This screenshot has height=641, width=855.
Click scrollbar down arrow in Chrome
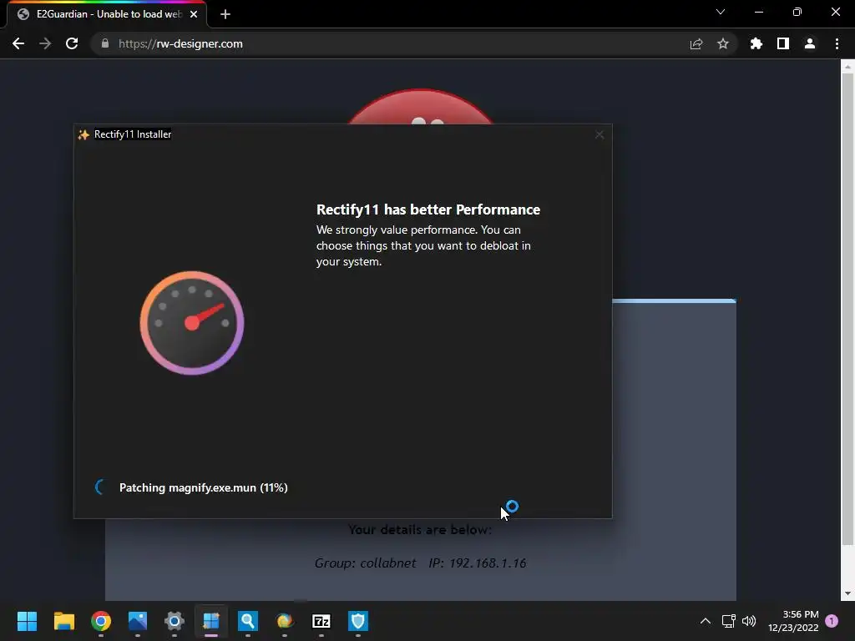click(847, 593)
